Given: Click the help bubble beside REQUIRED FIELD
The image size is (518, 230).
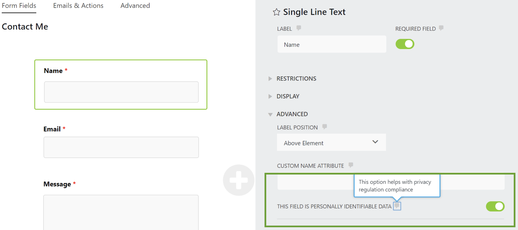Looking at the screenshot, I should tap(441, 28).
